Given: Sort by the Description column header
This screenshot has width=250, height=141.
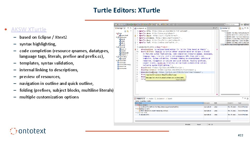Looking at the screenshot, I should [169, 103].
